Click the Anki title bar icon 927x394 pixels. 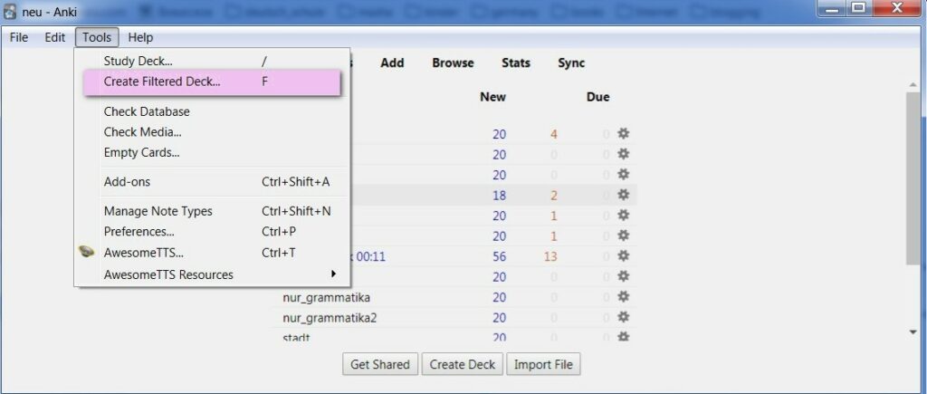click(x=10, y=11)
